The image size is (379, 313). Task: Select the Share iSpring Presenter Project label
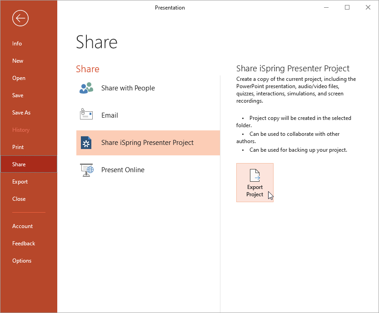tap(147, 143)
